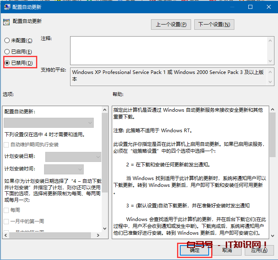Screen dimensions: 278x260
Task: Toggle the 自动维护期间执行安装 checkbox
Action: (x=6, y=145)
